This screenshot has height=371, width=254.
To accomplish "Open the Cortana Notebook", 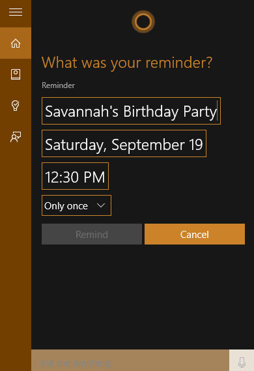I will [16, 74].
